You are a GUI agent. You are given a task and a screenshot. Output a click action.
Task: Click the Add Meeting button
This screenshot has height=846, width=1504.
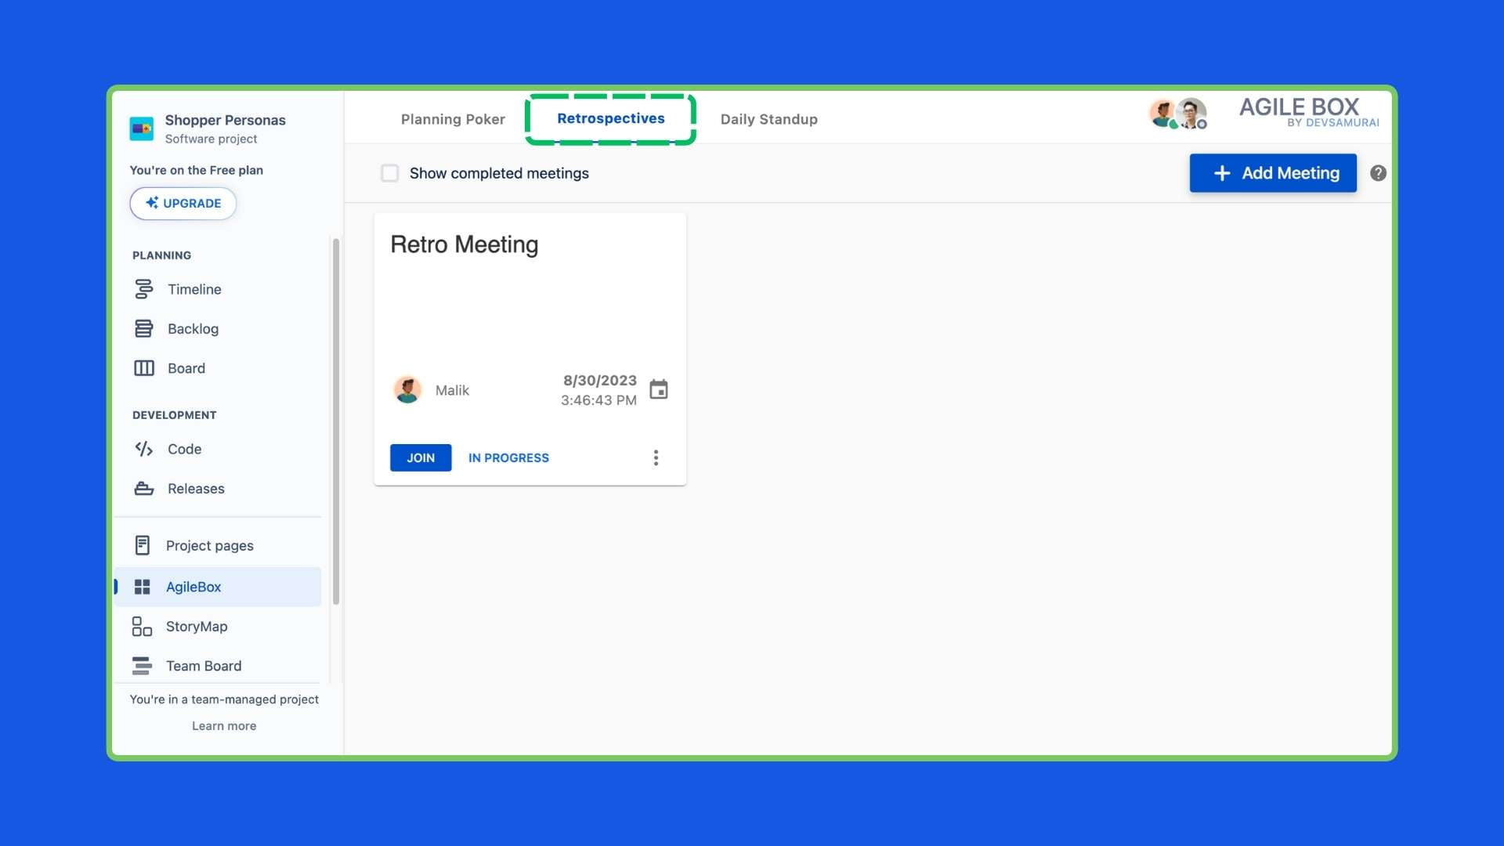[1273, 173]
